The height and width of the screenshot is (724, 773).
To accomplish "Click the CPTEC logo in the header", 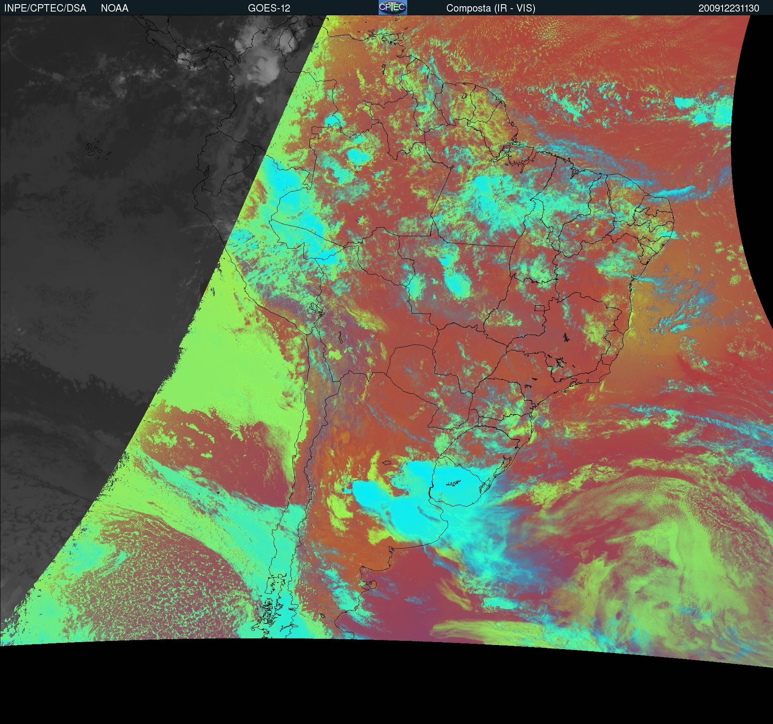I will pyautogui.click(x=392, y=7).
